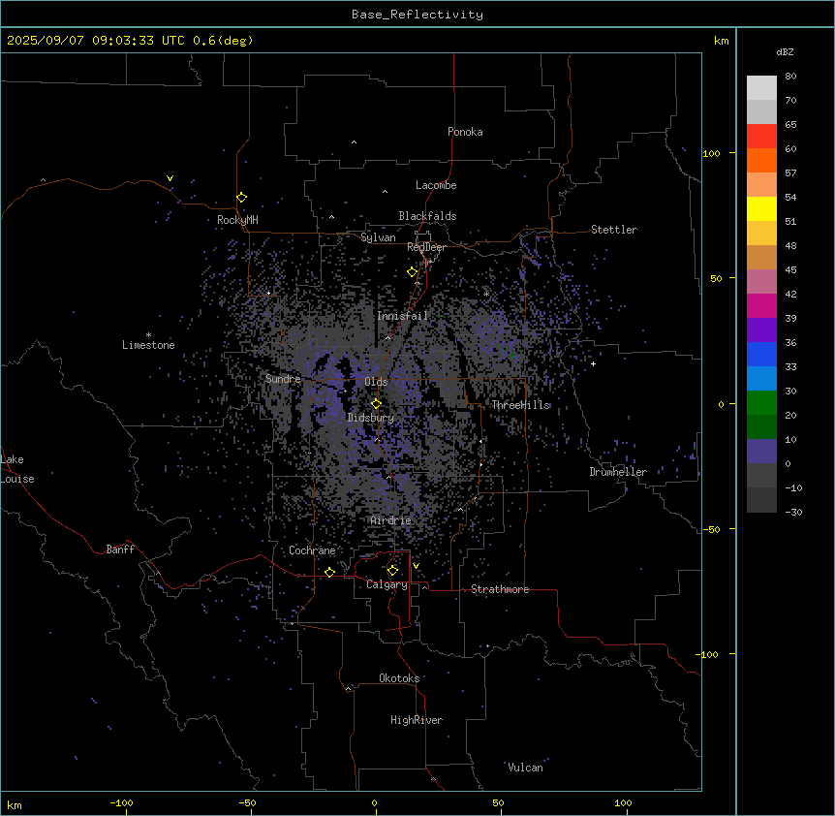Click the white caret marker west of Ponoka
Screen dimensions: 835x816
click(x=355, y=142)
